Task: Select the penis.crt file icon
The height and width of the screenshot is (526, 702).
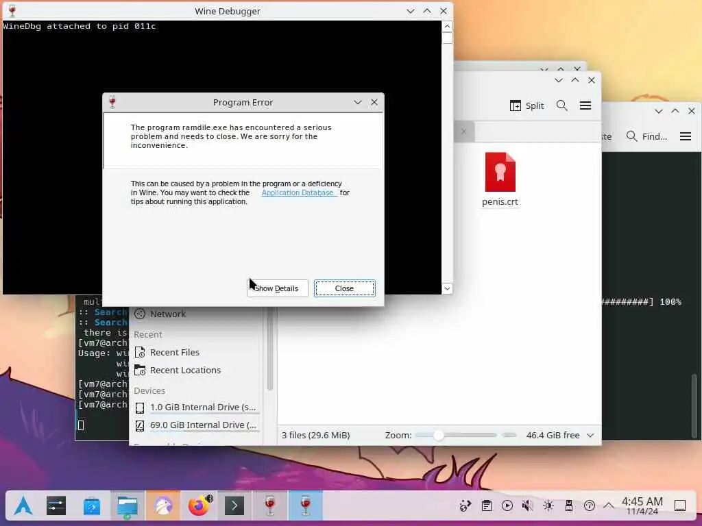Action: point(500,172)
